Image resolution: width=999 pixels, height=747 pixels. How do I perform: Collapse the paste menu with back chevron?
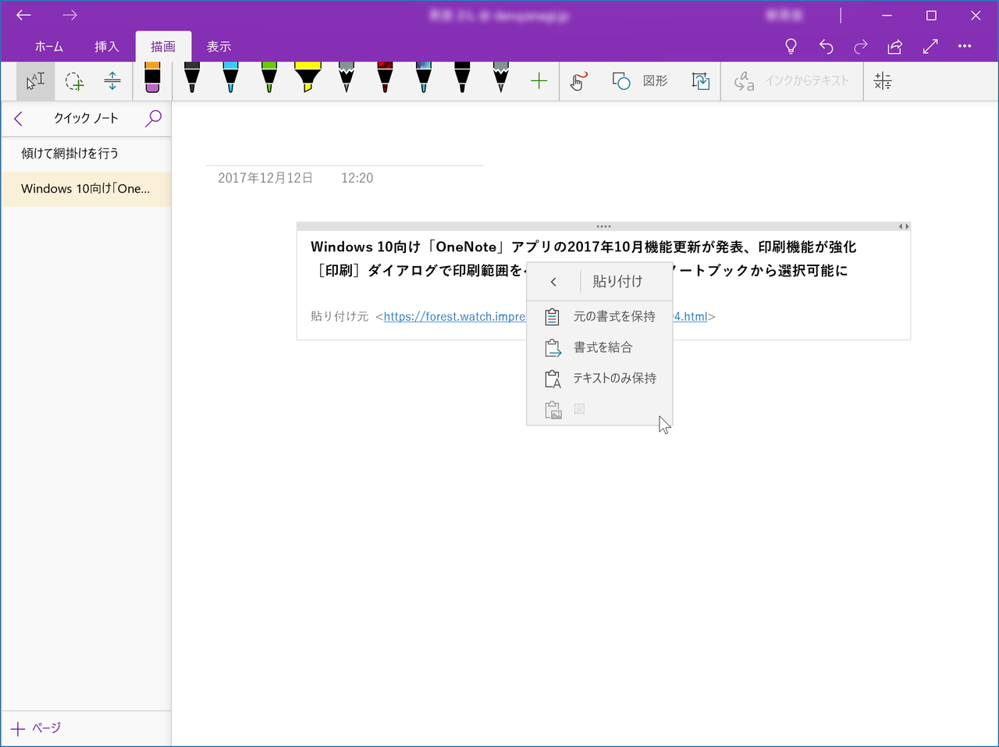point(553,281)
